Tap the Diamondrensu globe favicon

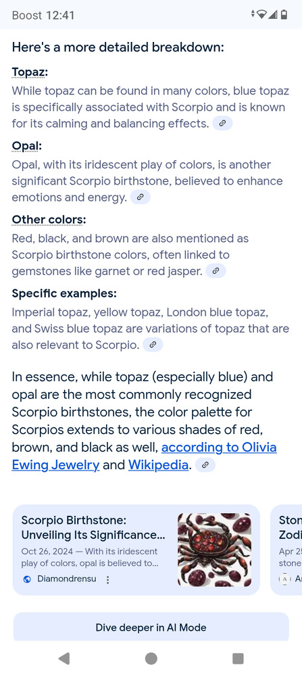click(x=27, y=580)
